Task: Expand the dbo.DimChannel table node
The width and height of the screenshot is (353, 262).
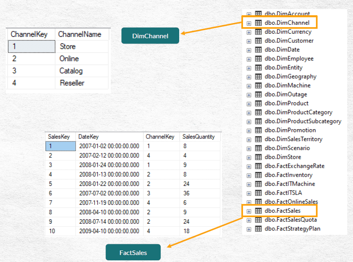Action: pyautogui.click(x=249, y=23)
